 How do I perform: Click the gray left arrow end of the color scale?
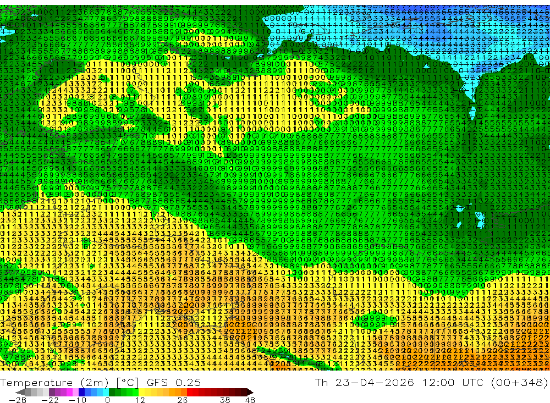pos(20,392)
